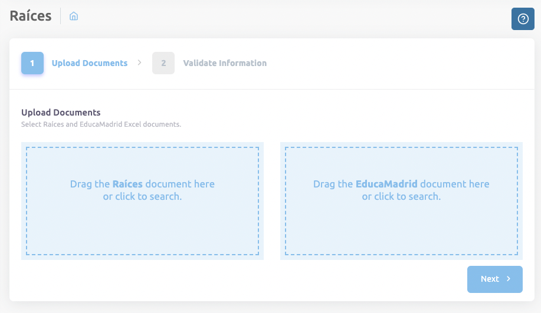Select the step 2 number badge
The image size is (541, 313).
click(163, 63)
